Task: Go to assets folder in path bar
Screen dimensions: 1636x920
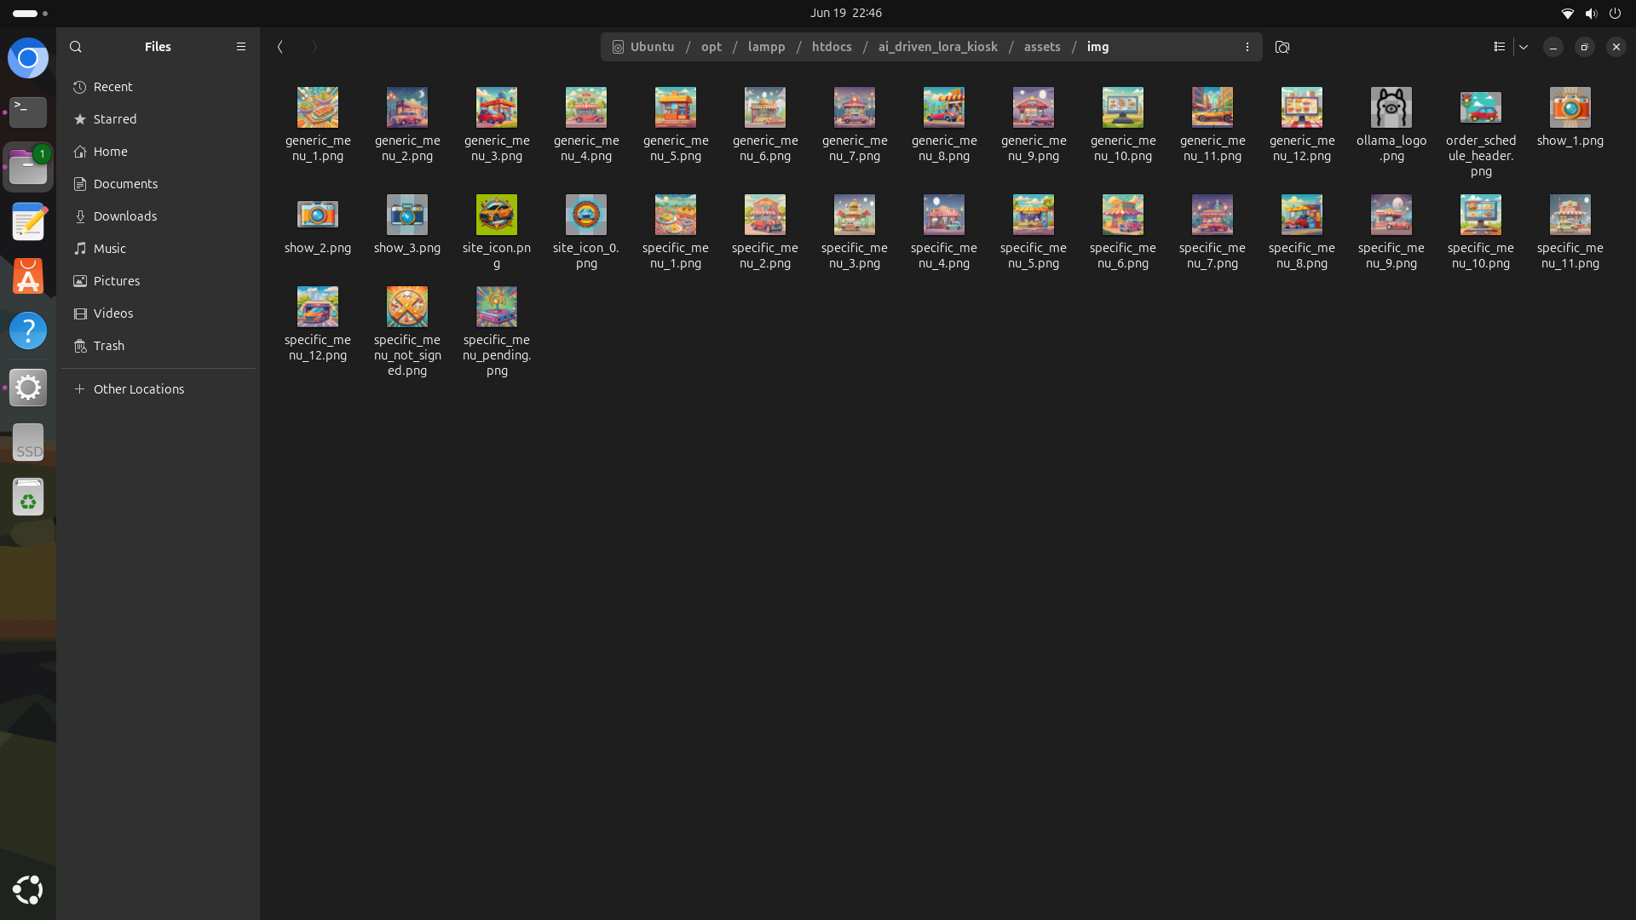Action: [1041, 47]
